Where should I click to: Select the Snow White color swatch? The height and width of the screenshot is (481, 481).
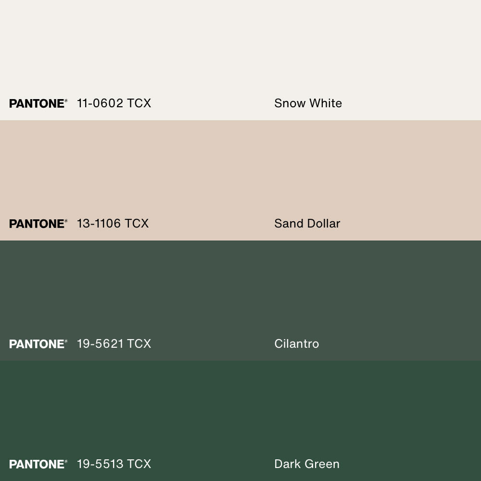240,48
